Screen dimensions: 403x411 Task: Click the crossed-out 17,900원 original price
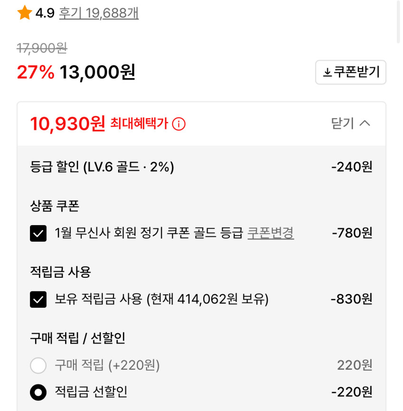click(42, 48)
